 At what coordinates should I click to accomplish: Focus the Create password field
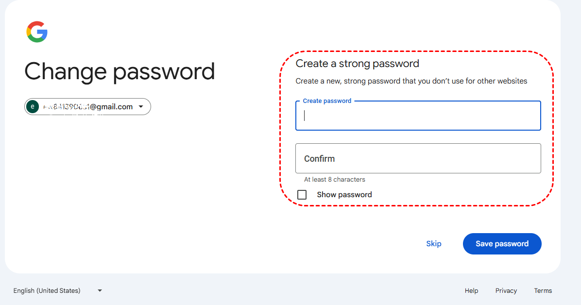418,116
